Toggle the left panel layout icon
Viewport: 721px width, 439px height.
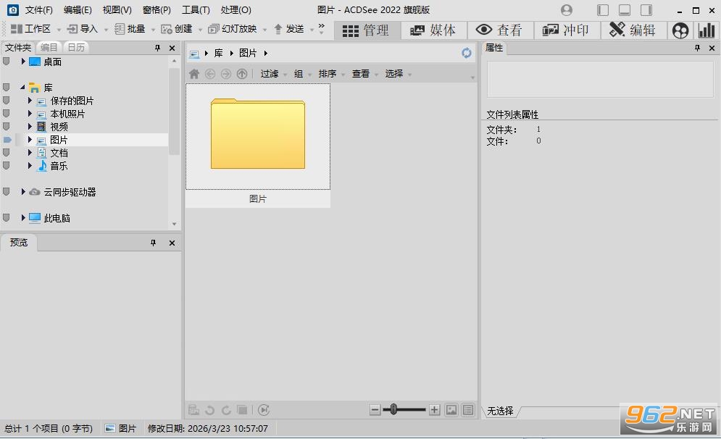click(603, 10)
